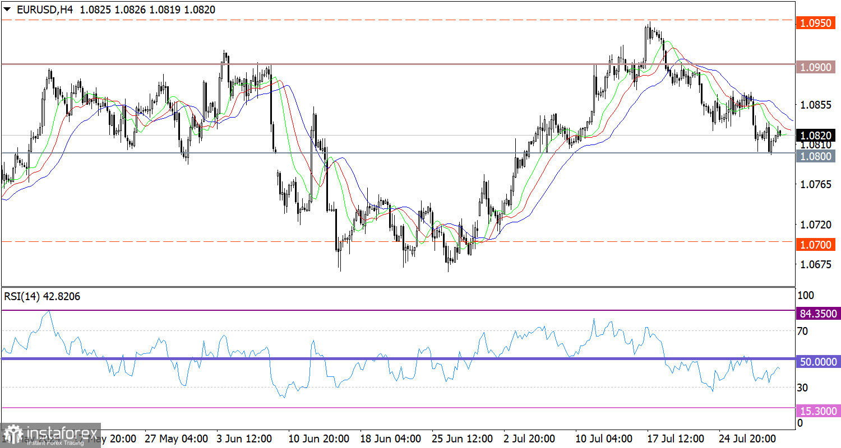This screenshot has width=841, height=448.
Task: Select the RSI(14) 42.8206 indicator label
Action: coord(42,297)
